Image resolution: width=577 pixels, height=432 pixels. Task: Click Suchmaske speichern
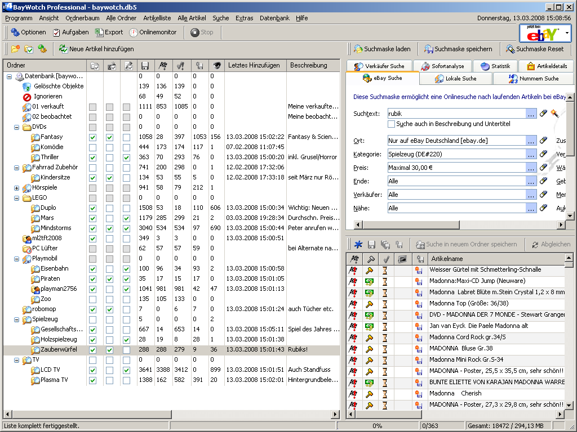(x=458, y=49)
